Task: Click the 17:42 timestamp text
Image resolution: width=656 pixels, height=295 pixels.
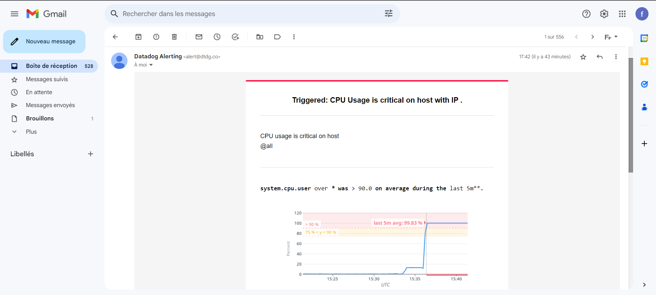Action: pyautogui.click(x=545, y=57)
